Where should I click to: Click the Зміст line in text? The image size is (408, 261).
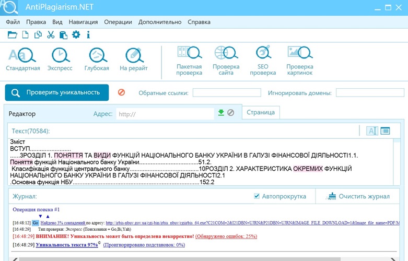[x=17, y=141]
